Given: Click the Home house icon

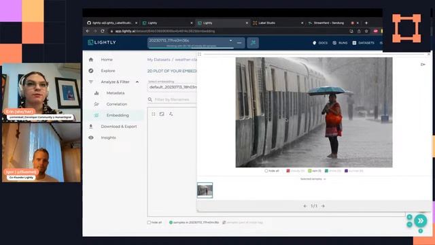Looking at the screenshot, I should point(91,59).
